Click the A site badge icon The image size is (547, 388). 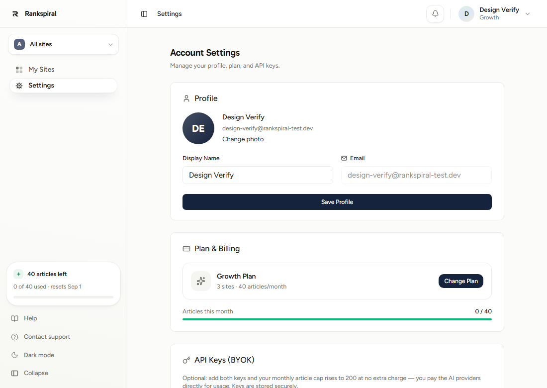pos(19,44)
